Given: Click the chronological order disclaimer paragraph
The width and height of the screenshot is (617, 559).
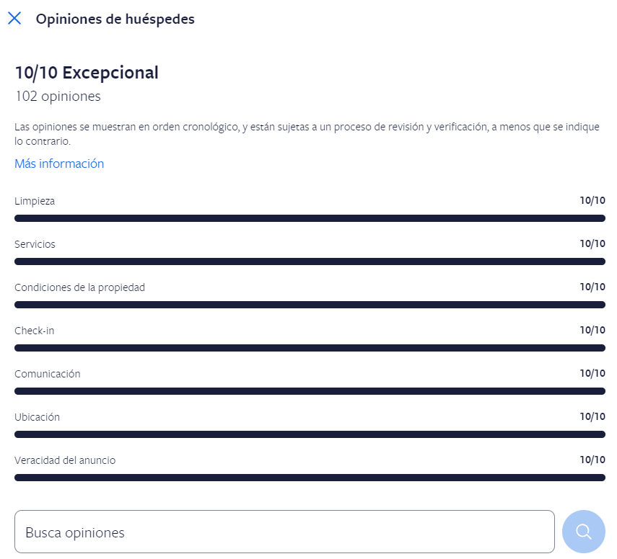Looking at the screenshot, I should [307, 134].
